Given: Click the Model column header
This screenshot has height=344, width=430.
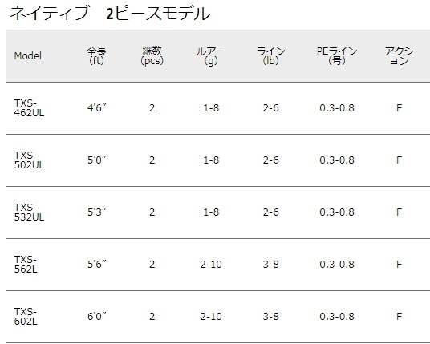Looking at the screenshot, I should click(28, 56).
